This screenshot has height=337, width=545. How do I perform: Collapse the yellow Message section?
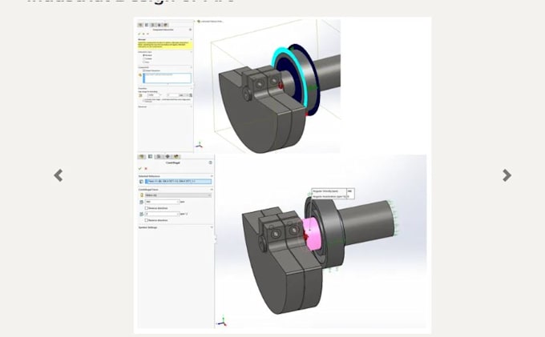(x=192, y=39)
